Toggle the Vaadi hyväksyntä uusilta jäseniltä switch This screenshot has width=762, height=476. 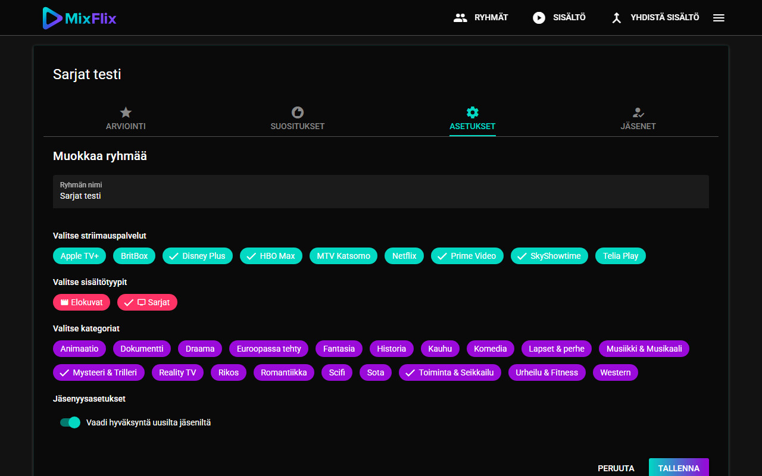point(70,422)
